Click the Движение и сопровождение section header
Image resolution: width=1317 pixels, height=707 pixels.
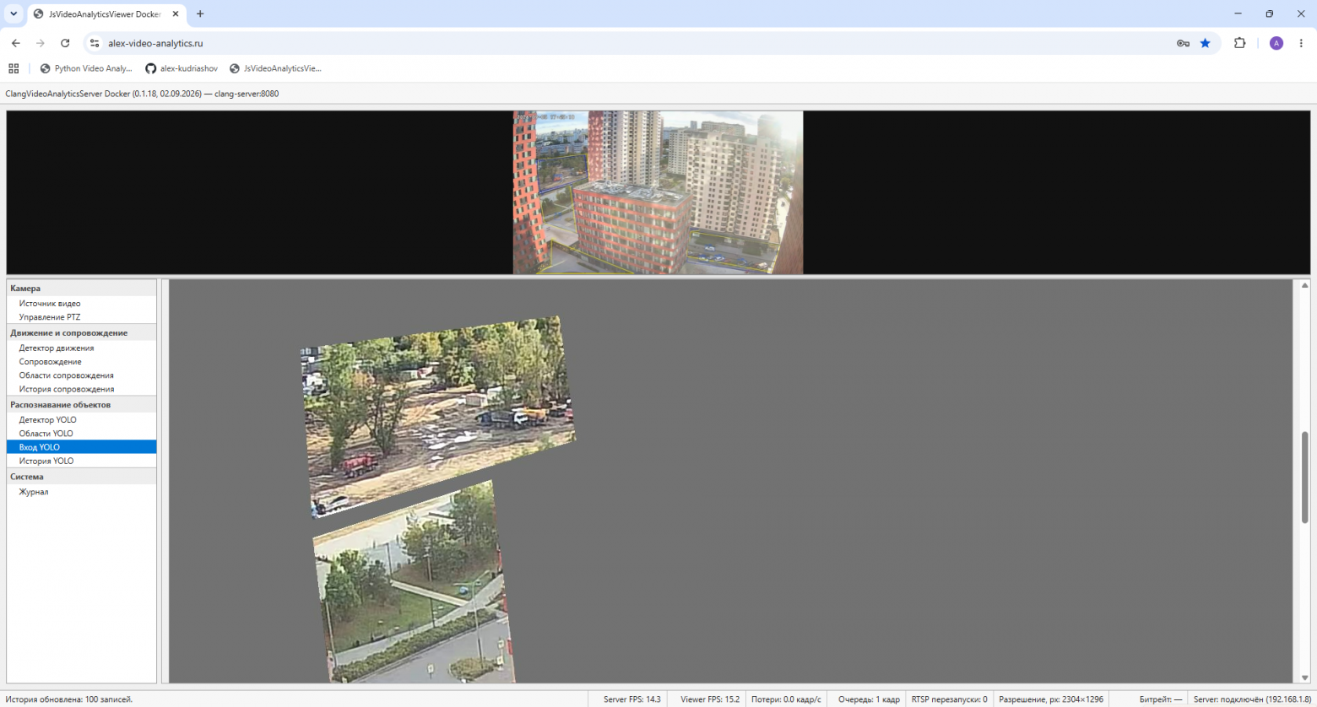point(82,332)
